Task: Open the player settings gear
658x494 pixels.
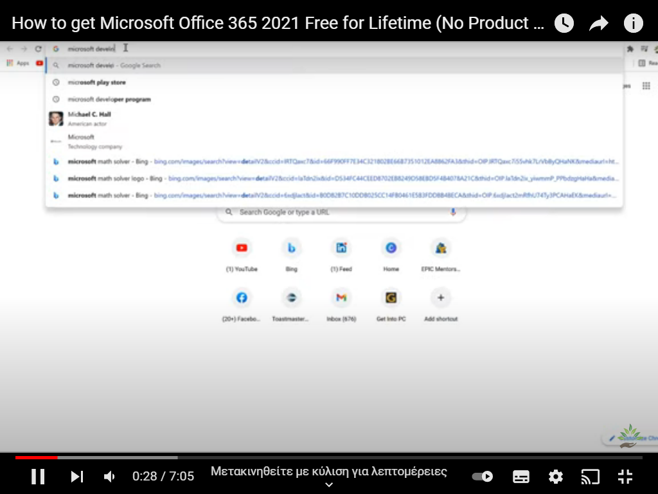Action: click(556, 477)
